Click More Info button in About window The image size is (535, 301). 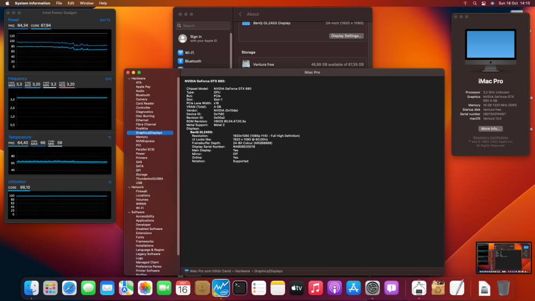tap(490, 128)
